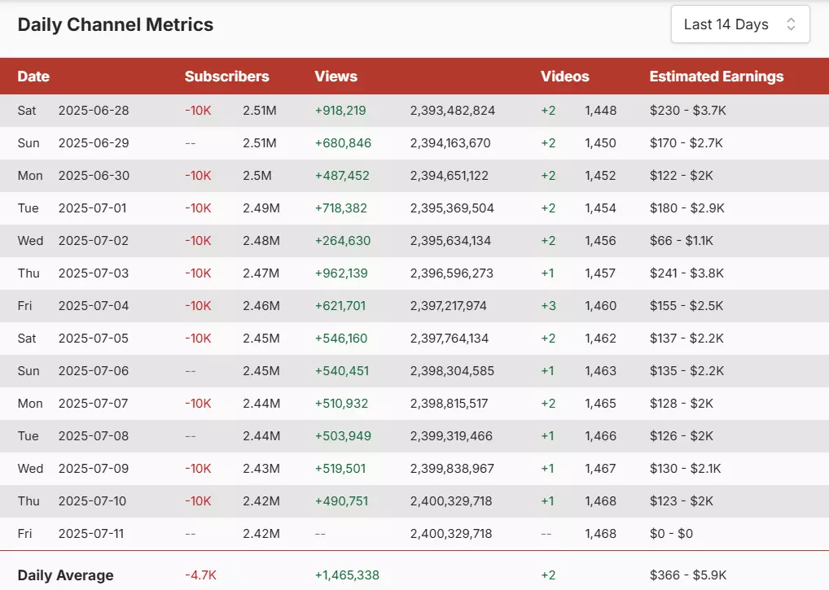Click earnings $0 - $0

point(672,534)
